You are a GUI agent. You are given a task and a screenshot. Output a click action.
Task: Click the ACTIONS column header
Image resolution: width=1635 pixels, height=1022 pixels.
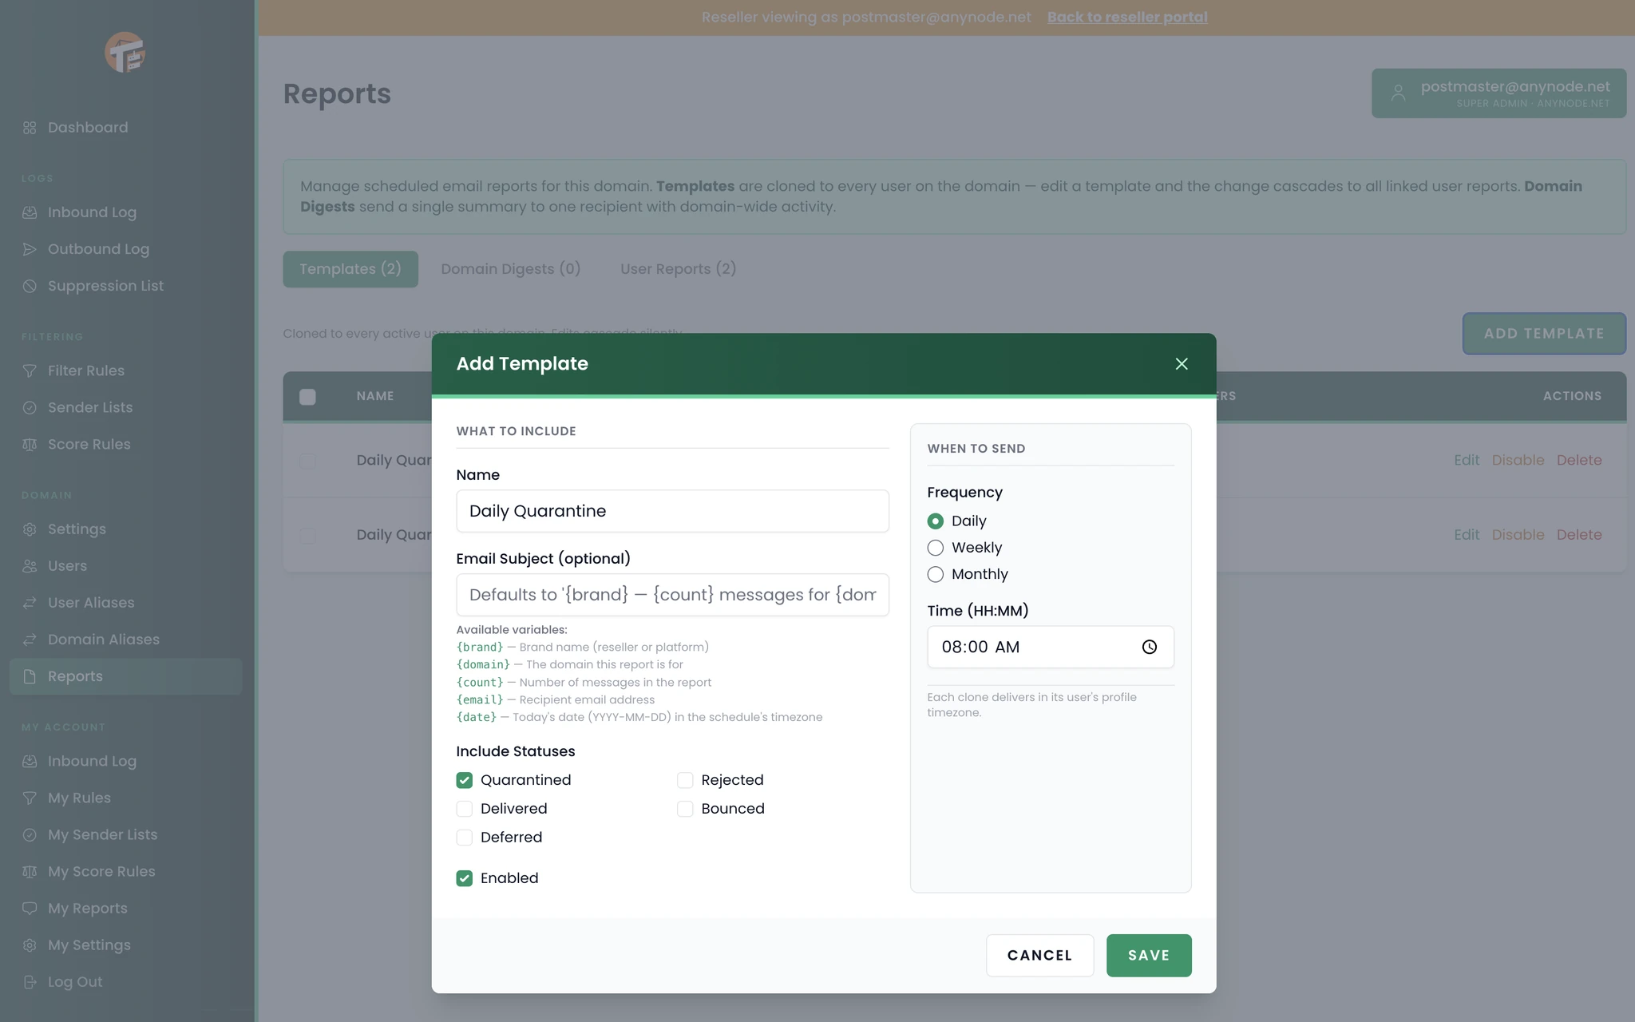[x=1572, y=396]
